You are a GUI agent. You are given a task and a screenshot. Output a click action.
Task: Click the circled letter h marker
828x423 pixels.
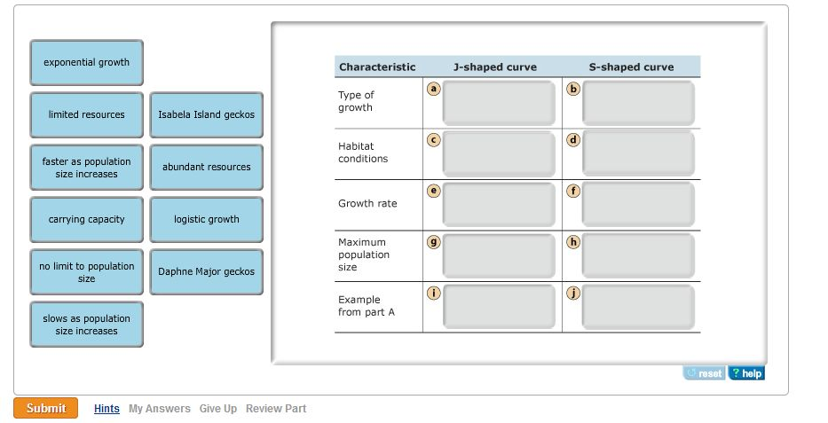coord(573,241)
